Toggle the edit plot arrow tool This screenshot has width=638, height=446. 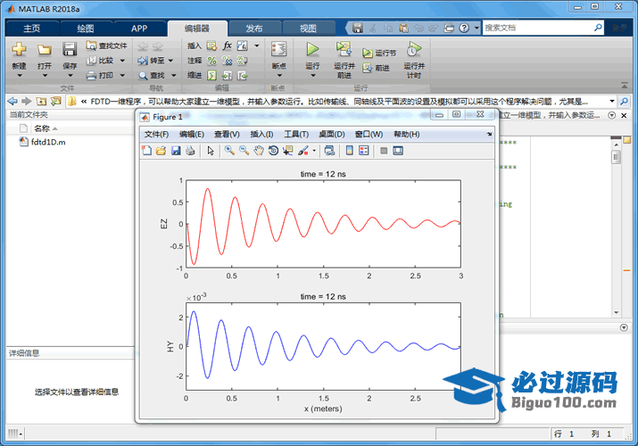coord(211,151)
